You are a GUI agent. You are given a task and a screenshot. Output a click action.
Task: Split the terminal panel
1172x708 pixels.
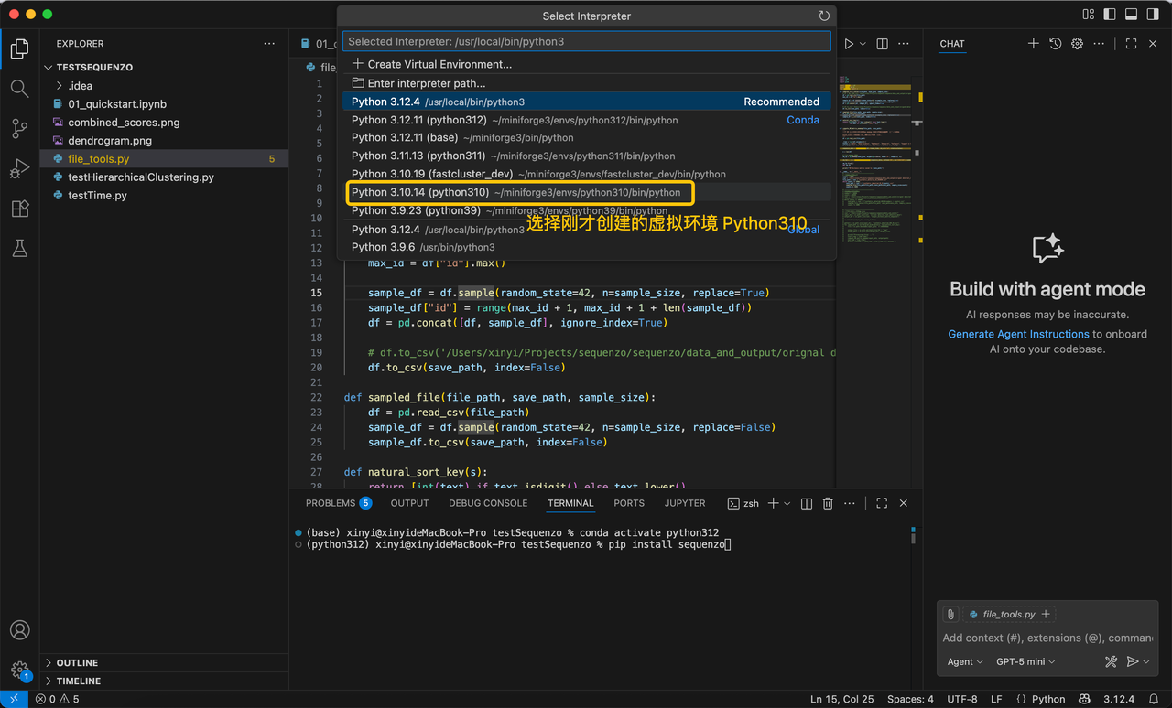807,503
